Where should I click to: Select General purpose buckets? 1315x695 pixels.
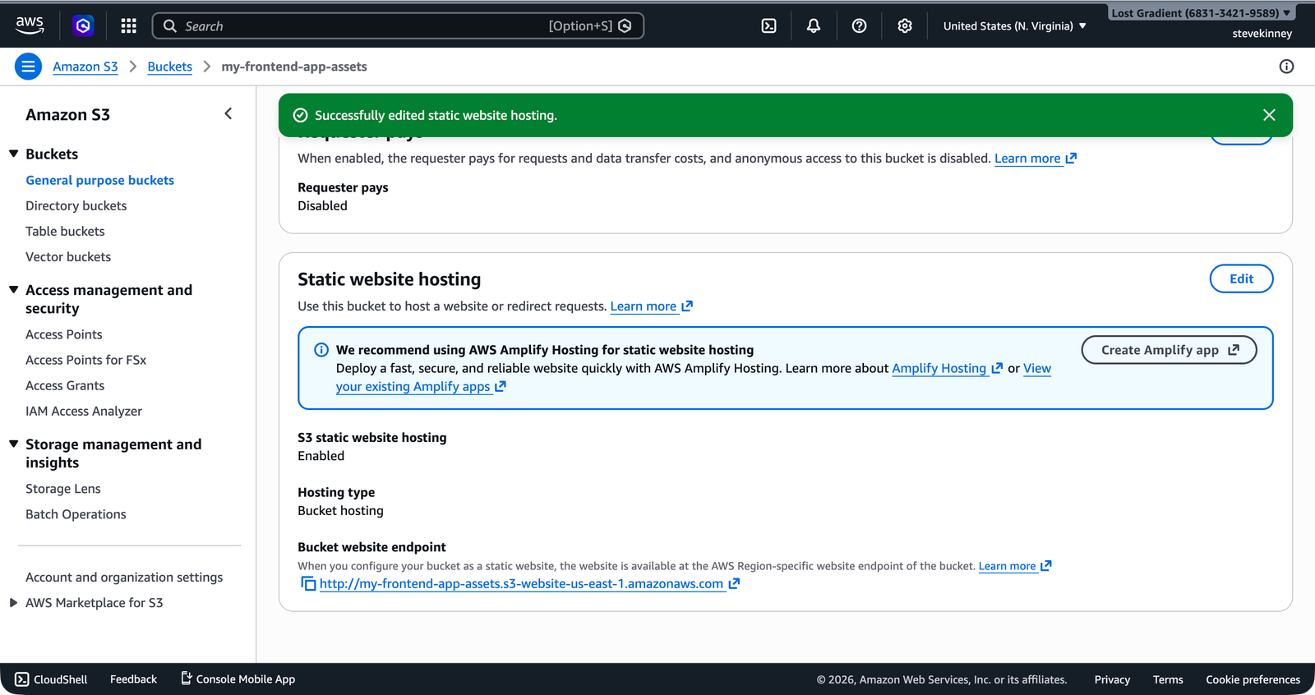tap(99, 180)
